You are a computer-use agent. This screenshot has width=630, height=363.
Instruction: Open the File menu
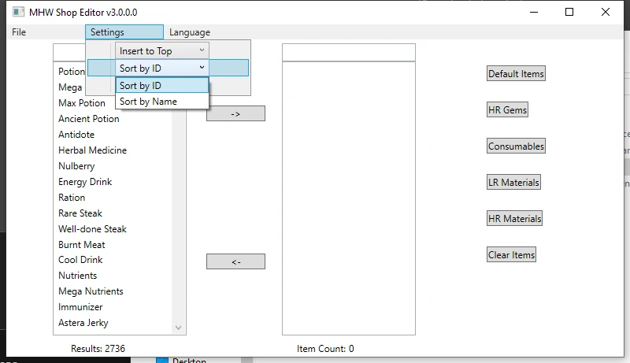pos(19,32)
